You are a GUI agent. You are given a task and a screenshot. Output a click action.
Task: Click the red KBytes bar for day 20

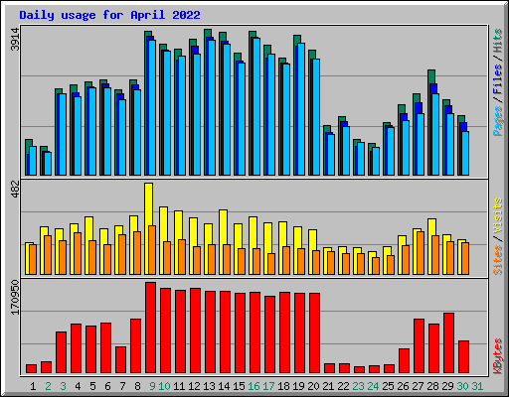point(314,333)
